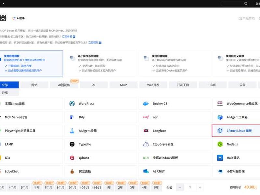This screenshot has height=195, width=260.
Task: Select the Playwright浏览器工具 template
Action: (31, 131)
